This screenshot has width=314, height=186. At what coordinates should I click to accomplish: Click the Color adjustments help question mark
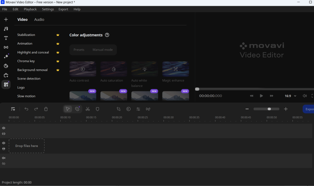point(107,35)
